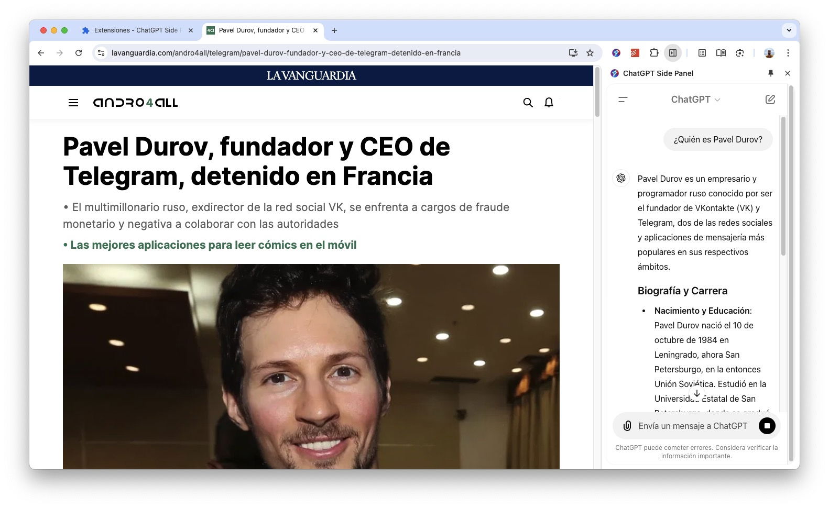Click the ChatGPT chat scrollbar
This screenshot has height=508, width=829.
783,186
